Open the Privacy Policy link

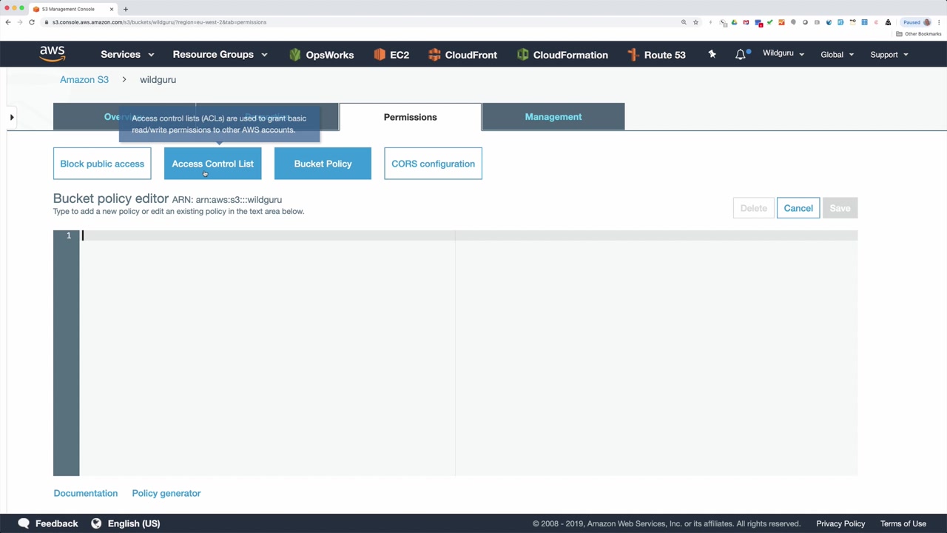click(840, 523)
